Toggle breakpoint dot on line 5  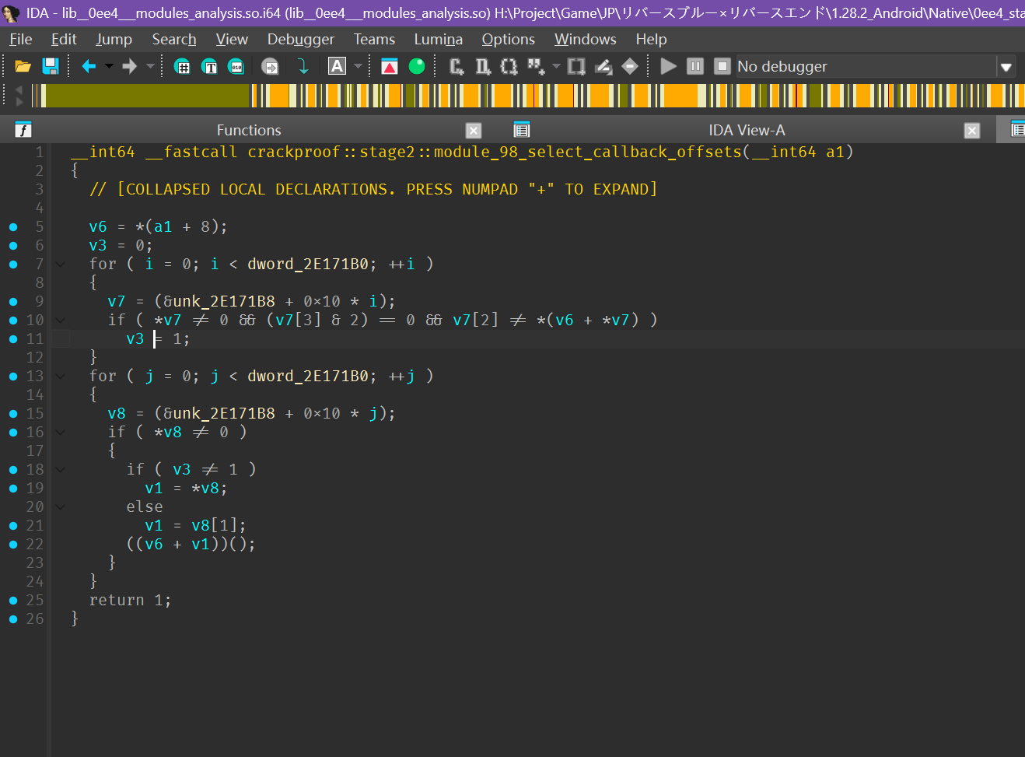13,227
